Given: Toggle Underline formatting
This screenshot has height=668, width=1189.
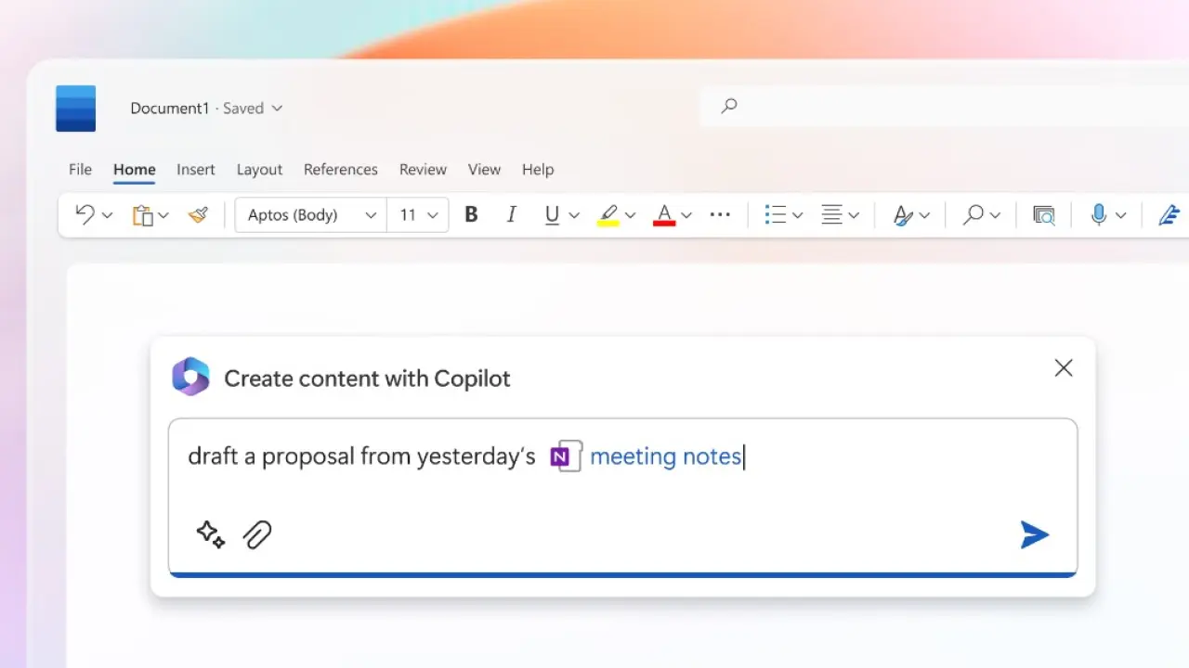Looking at the screenshot, I should pyautogui.click(x=552, y=215).
